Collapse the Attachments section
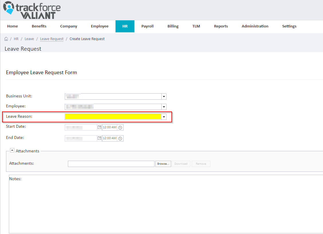323x234 pixels. (12, 150)
